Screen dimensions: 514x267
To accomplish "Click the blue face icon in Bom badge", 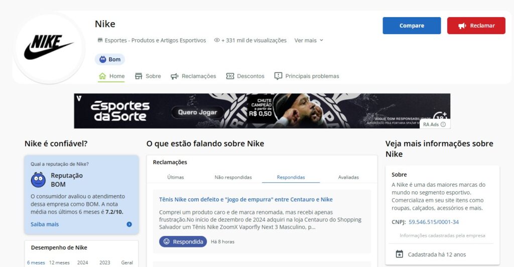I will point(103,59).
